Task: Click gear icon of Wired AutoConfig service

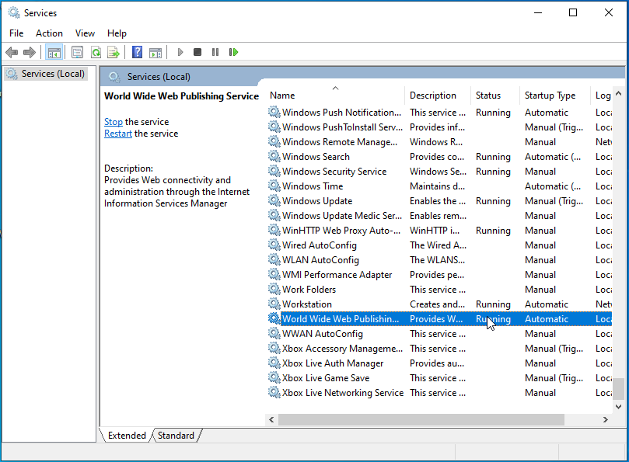Action: pyautogui.click(x=274, y=245)
